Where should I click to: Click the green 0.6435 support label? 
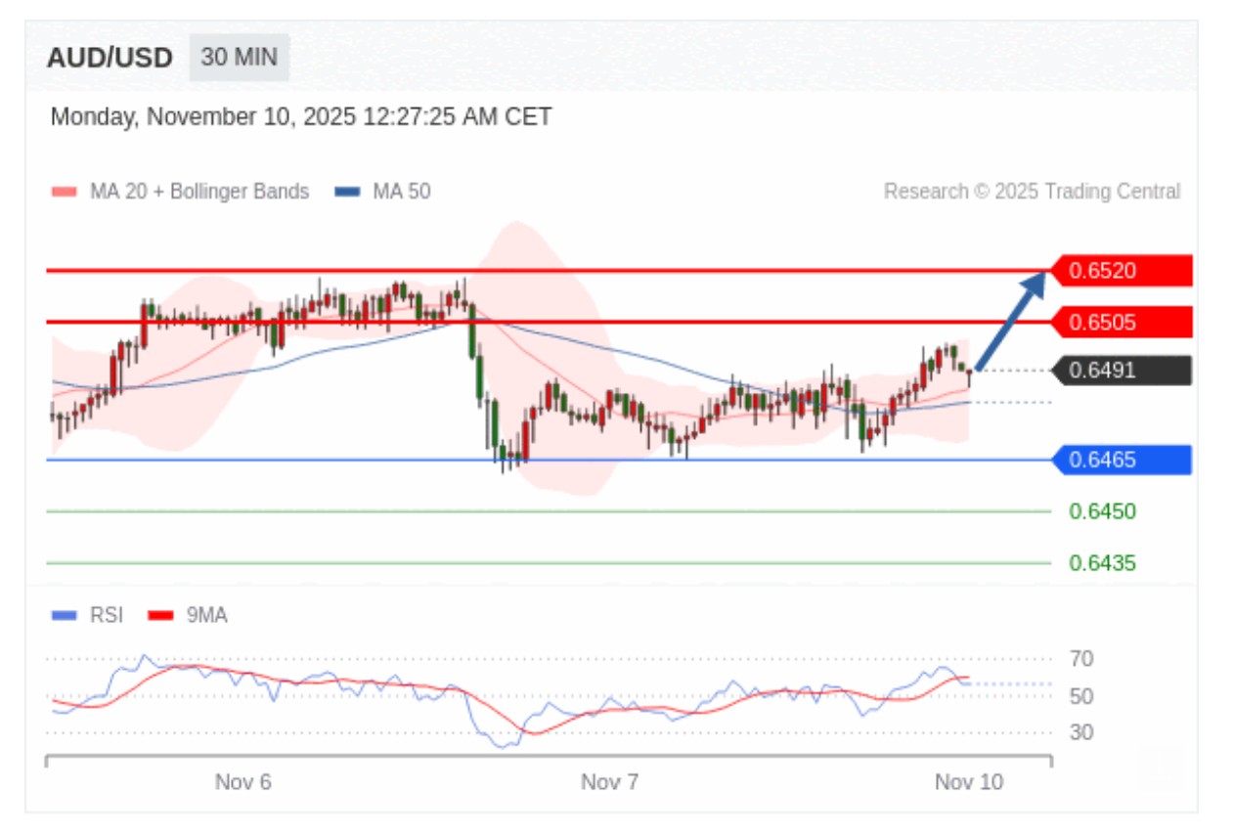click(1102, 563)
